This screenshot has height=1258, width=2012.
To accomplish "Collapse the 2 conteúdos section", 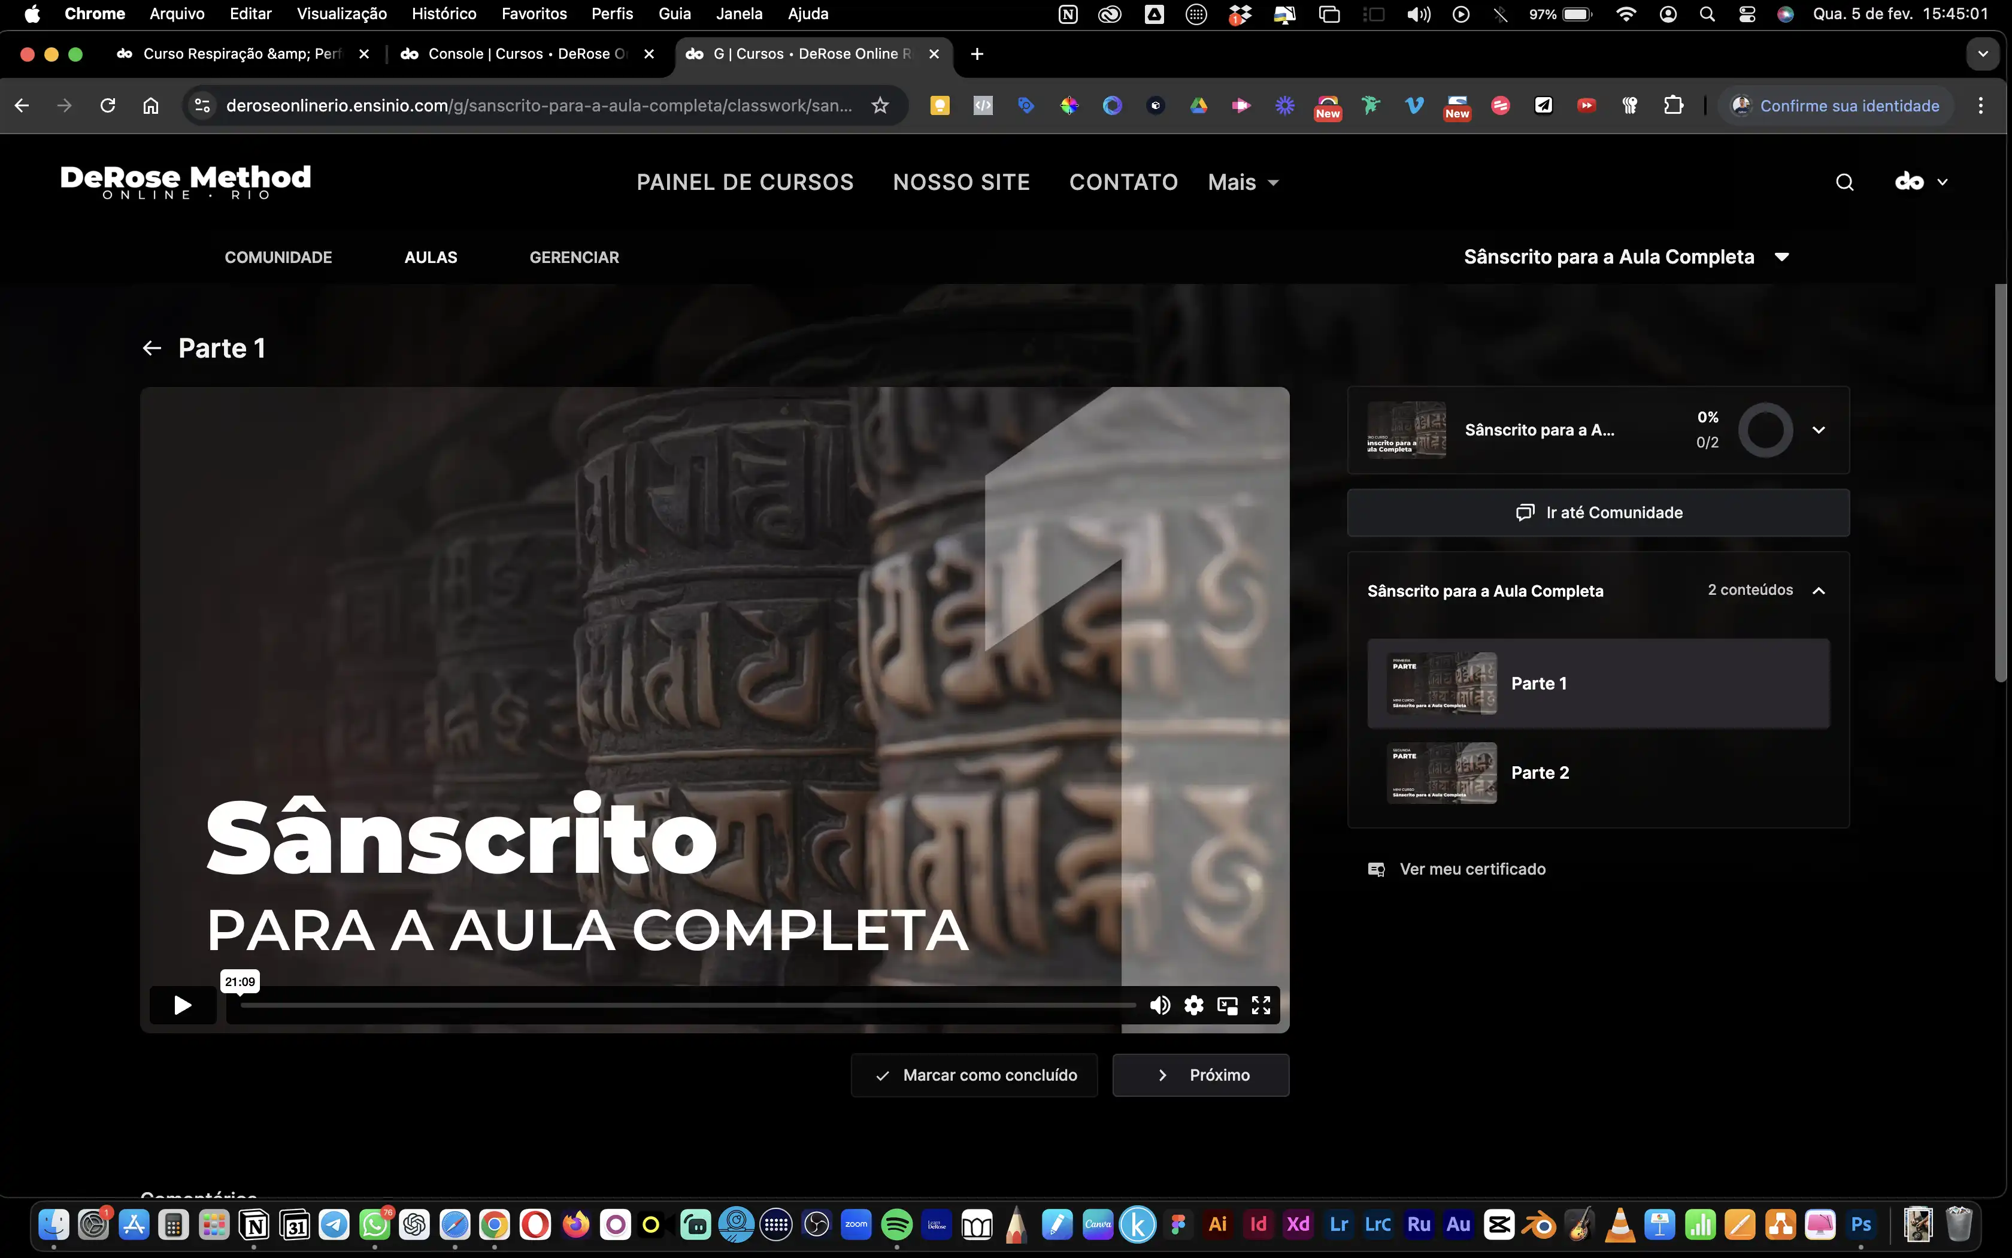I will (x=1818, y=591).
